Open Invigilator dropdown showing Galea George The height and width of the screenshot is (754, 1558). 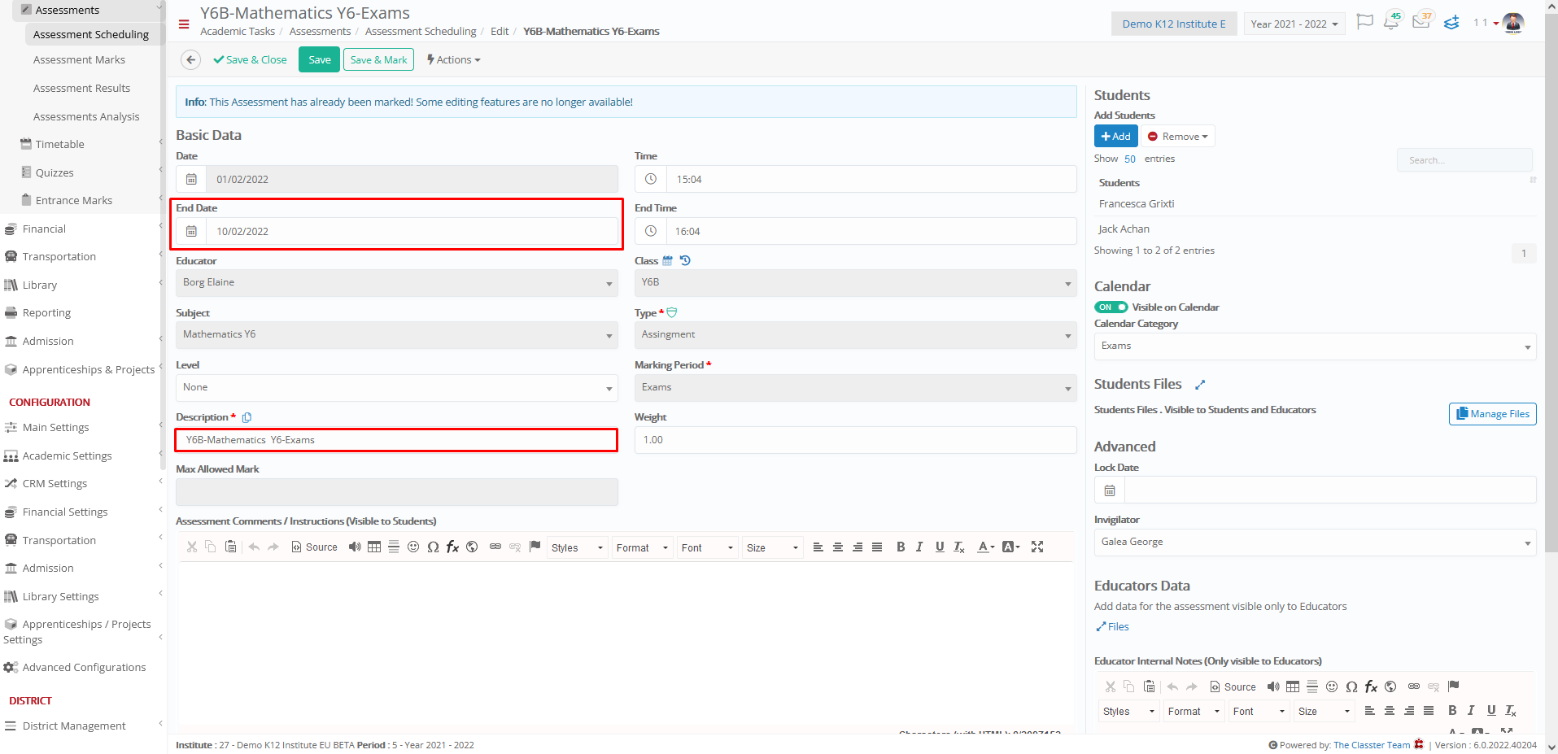1315,542
